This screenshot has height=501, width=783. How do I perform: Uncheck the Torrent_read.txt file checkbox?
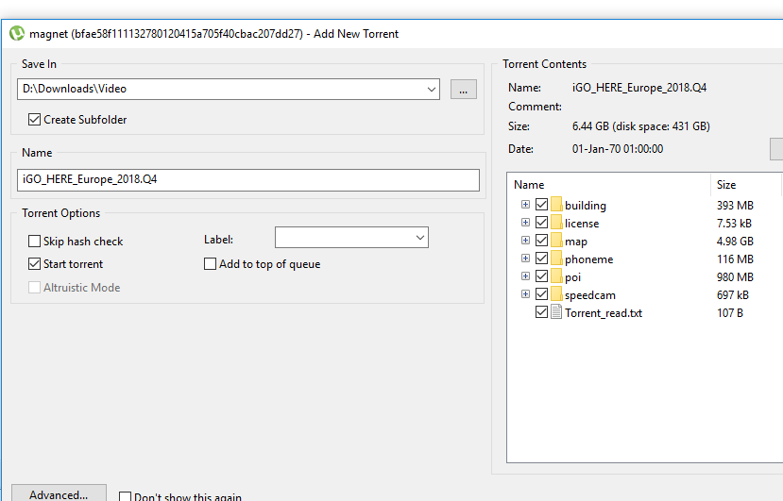542,312
